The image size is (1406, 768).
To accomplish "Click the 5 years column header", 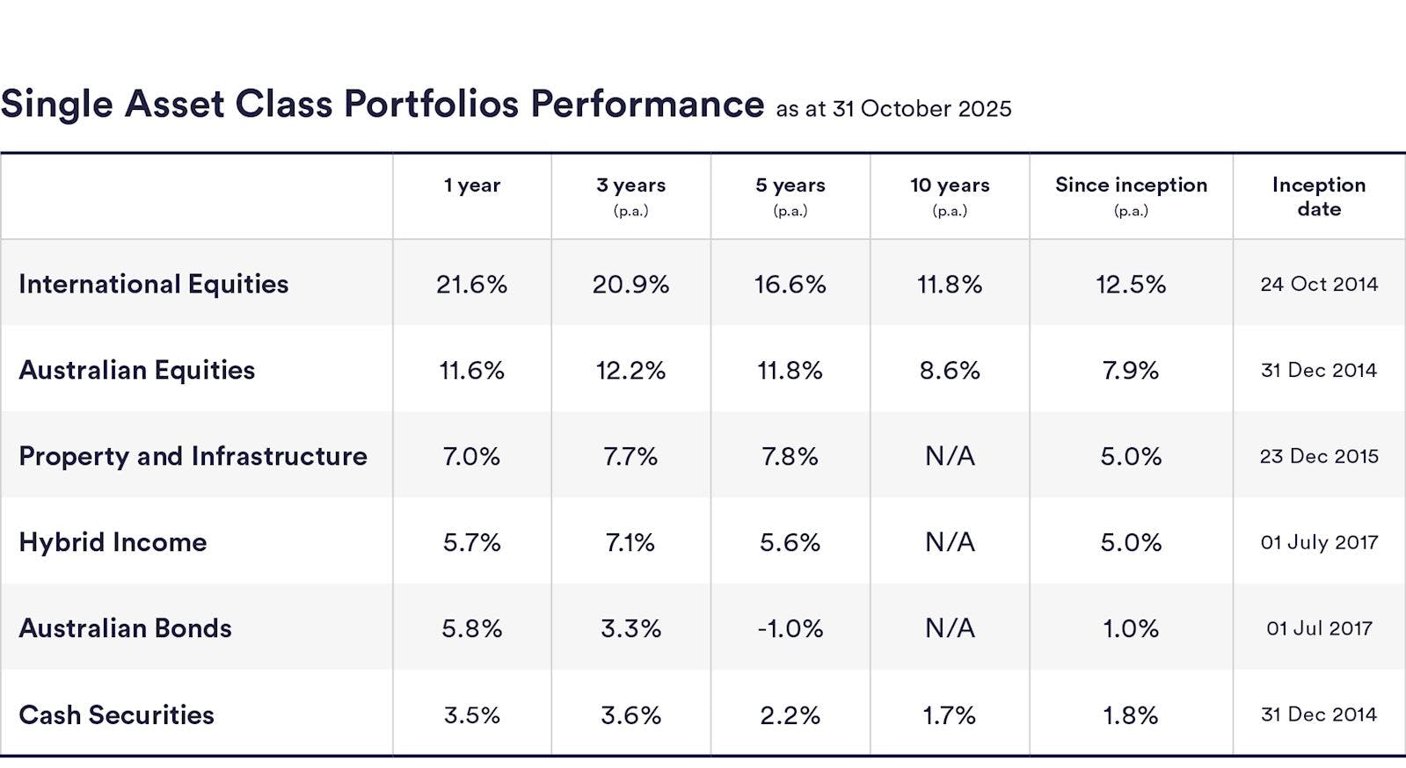I will 790,185.
